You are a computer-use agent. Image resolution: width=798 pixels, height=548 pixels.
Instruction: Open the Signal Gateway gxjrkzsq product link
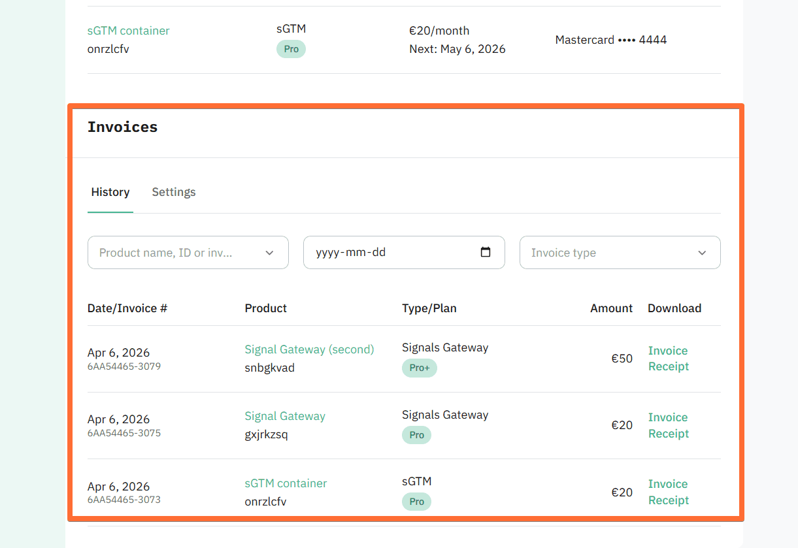click(285, 415)
